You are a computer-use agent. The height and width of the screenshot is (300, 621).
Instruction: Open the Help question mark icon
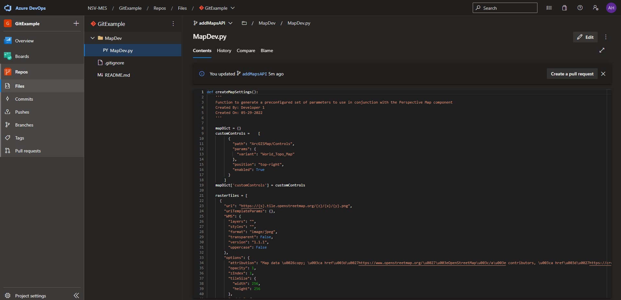580,8
